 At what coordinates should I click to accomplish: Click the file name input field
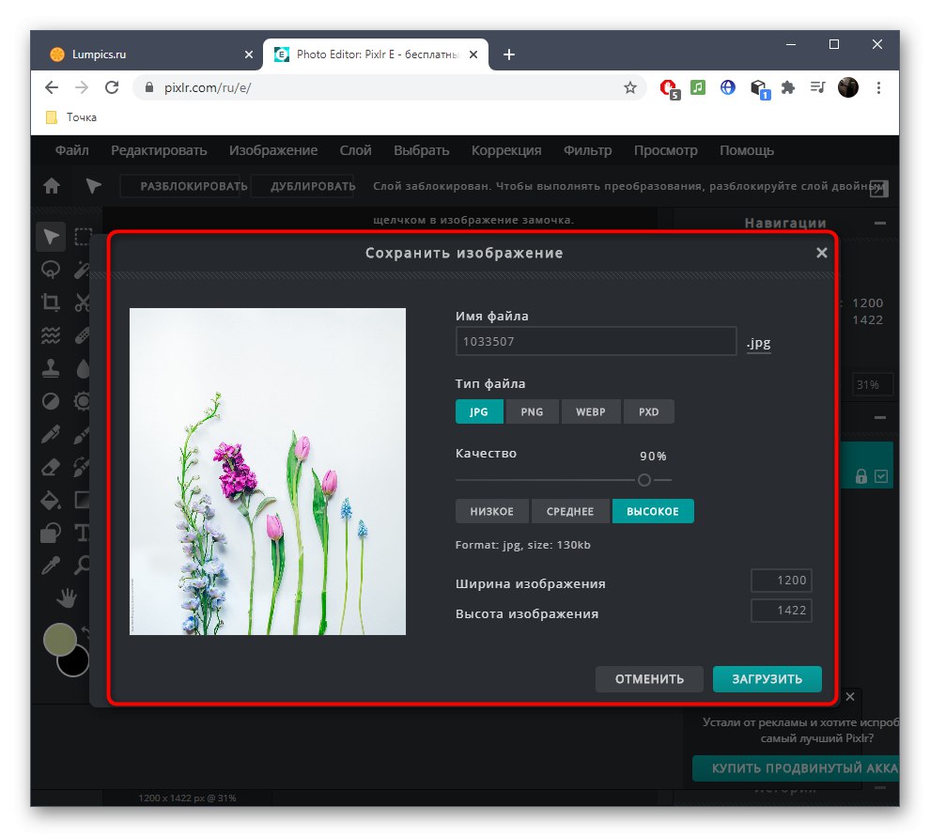coord(596,341)
